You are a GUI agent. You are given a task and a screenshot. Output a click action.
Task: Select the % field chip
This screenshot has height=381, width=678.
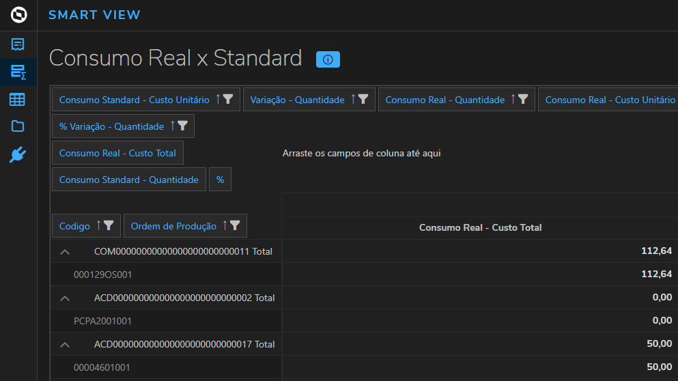click(x=220, y=180)
